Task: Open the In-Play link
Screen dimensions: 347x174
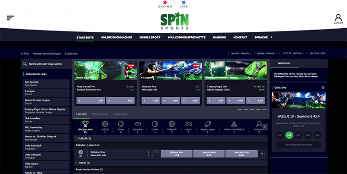Action: coord(25,53)
